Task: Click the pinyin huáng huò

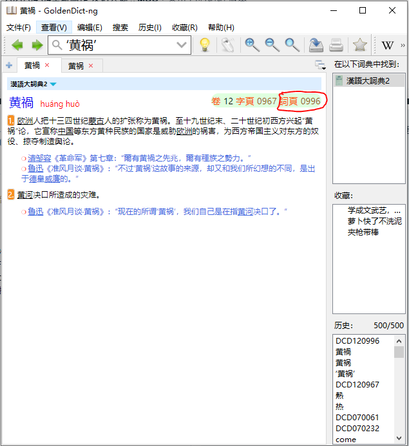Action: [x=60, y=104]
